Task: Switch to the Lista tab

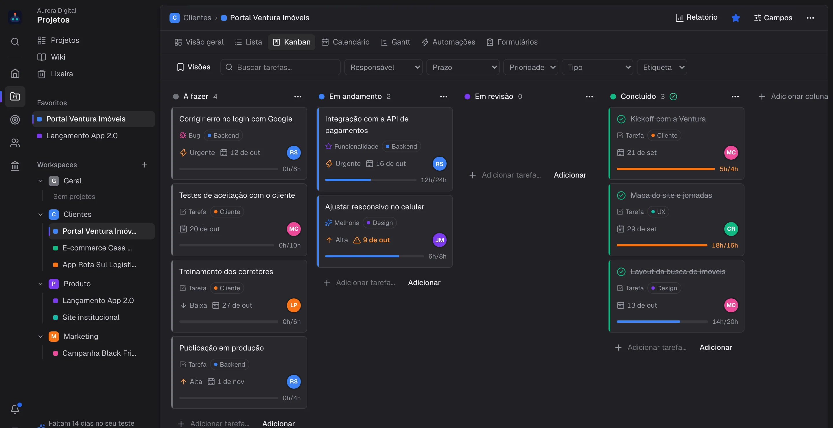Action: 248,42
